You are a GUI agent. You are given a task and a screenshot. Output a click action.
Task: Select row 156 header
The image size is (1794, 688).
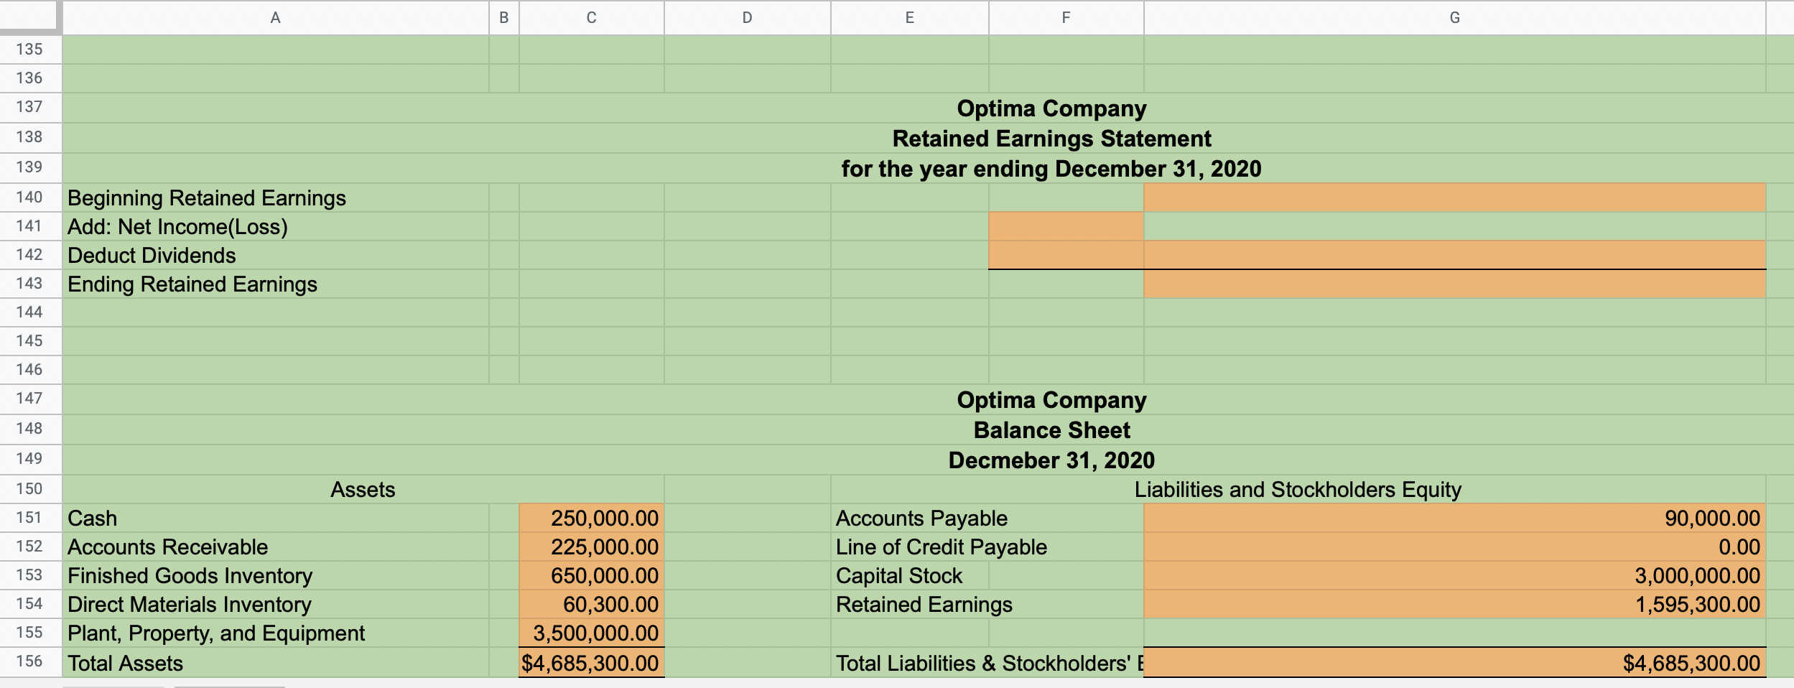[30, 662]
